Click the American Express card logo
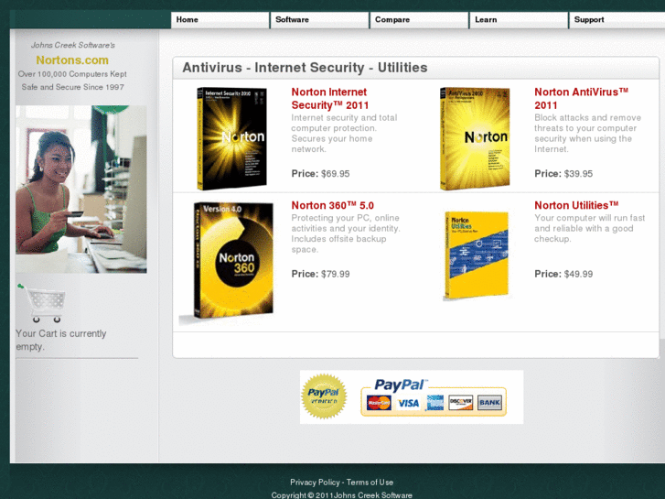665x499 pixels. point(434,403)
